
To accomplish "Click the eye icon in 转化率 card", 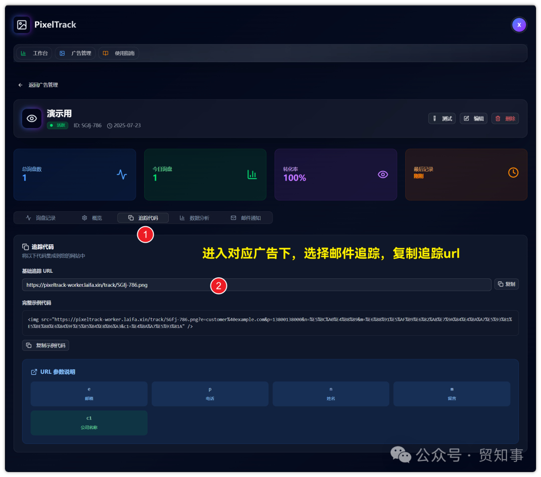I will (383, 174).
